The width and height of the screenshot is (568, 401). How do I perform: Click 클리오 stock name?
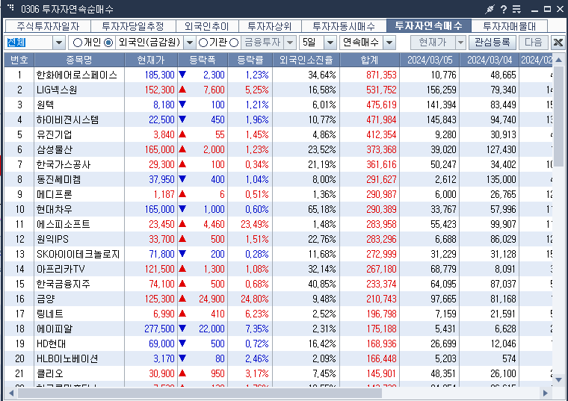(x=50, y=373)
